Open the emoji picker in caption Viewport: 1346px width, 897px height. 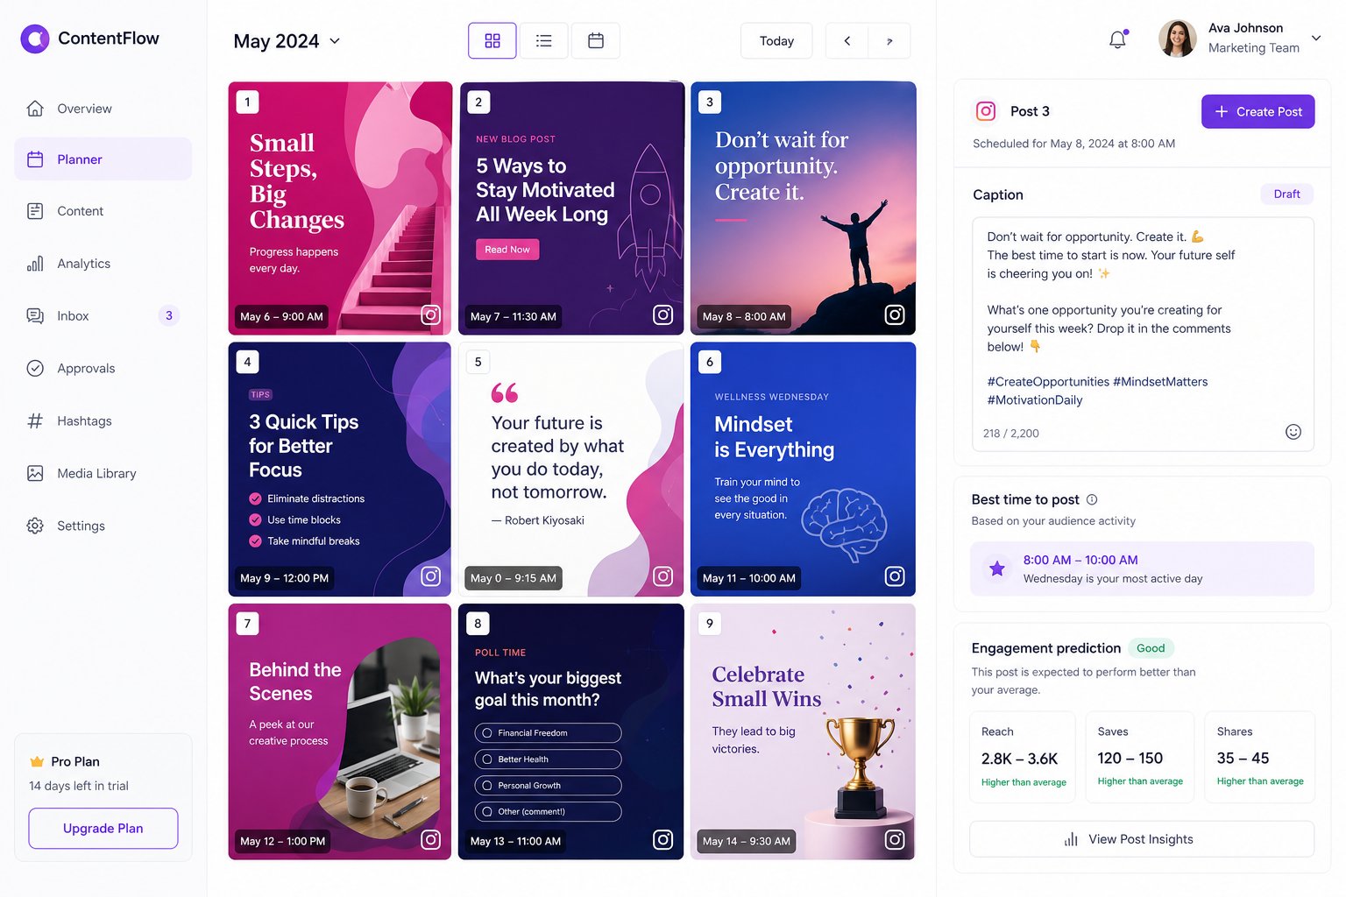[1293, 432]
